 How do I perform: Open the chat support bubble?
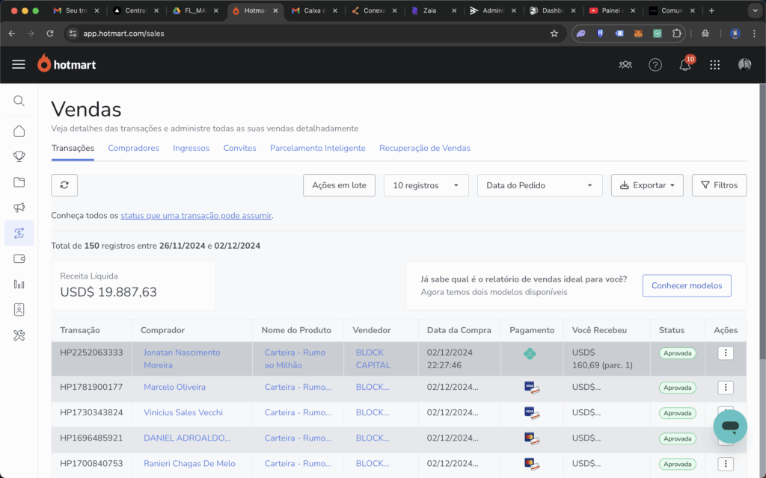(x=730, y=426)
